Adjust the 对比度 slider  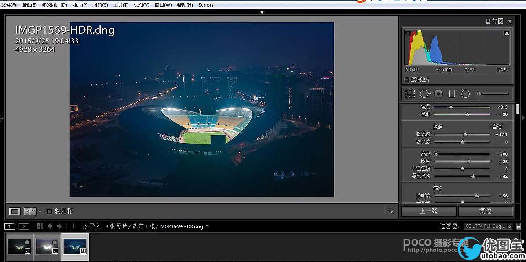tap(462, 142)
